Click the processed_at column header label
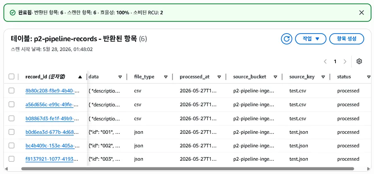 click(195, 77)
